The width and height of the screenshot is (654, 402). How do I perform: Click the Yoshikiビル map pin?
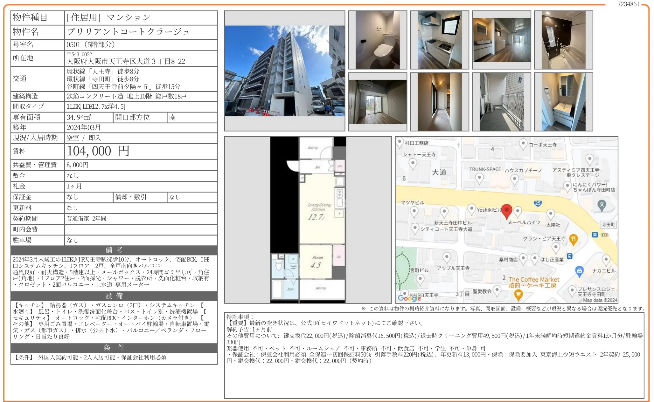(472, 209)
